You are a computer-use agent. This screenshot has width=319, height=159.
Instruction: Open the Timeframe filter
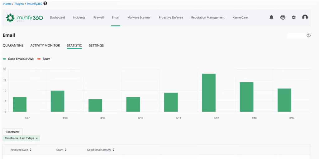[12, 132]
